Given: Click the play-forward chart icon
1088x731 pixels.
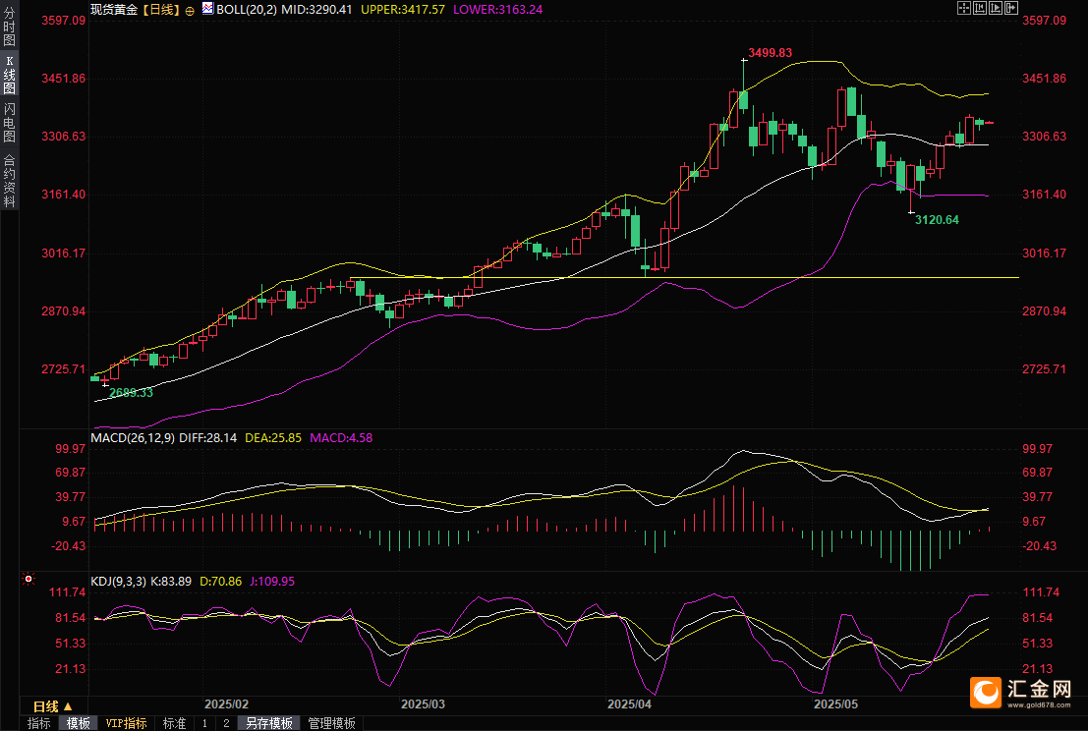Looking at the screenshot, I should [996, 8].
